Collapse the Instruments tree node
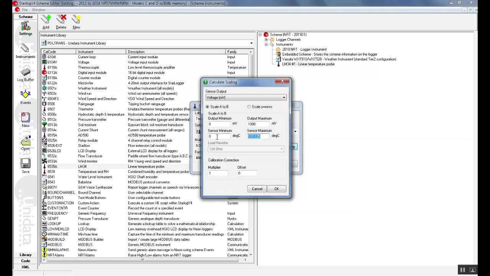 point(266,44)
